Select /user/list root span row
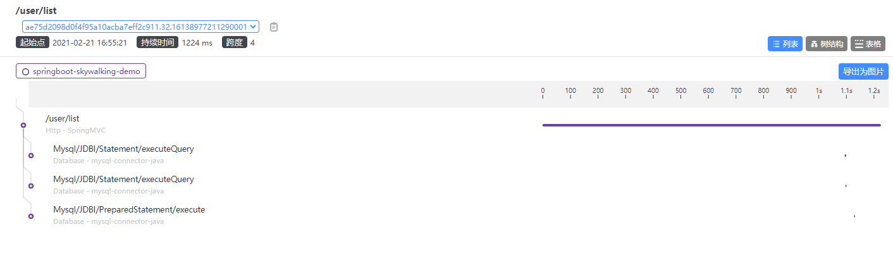Viewport: 893px width, 265px height. coord(62,119)
